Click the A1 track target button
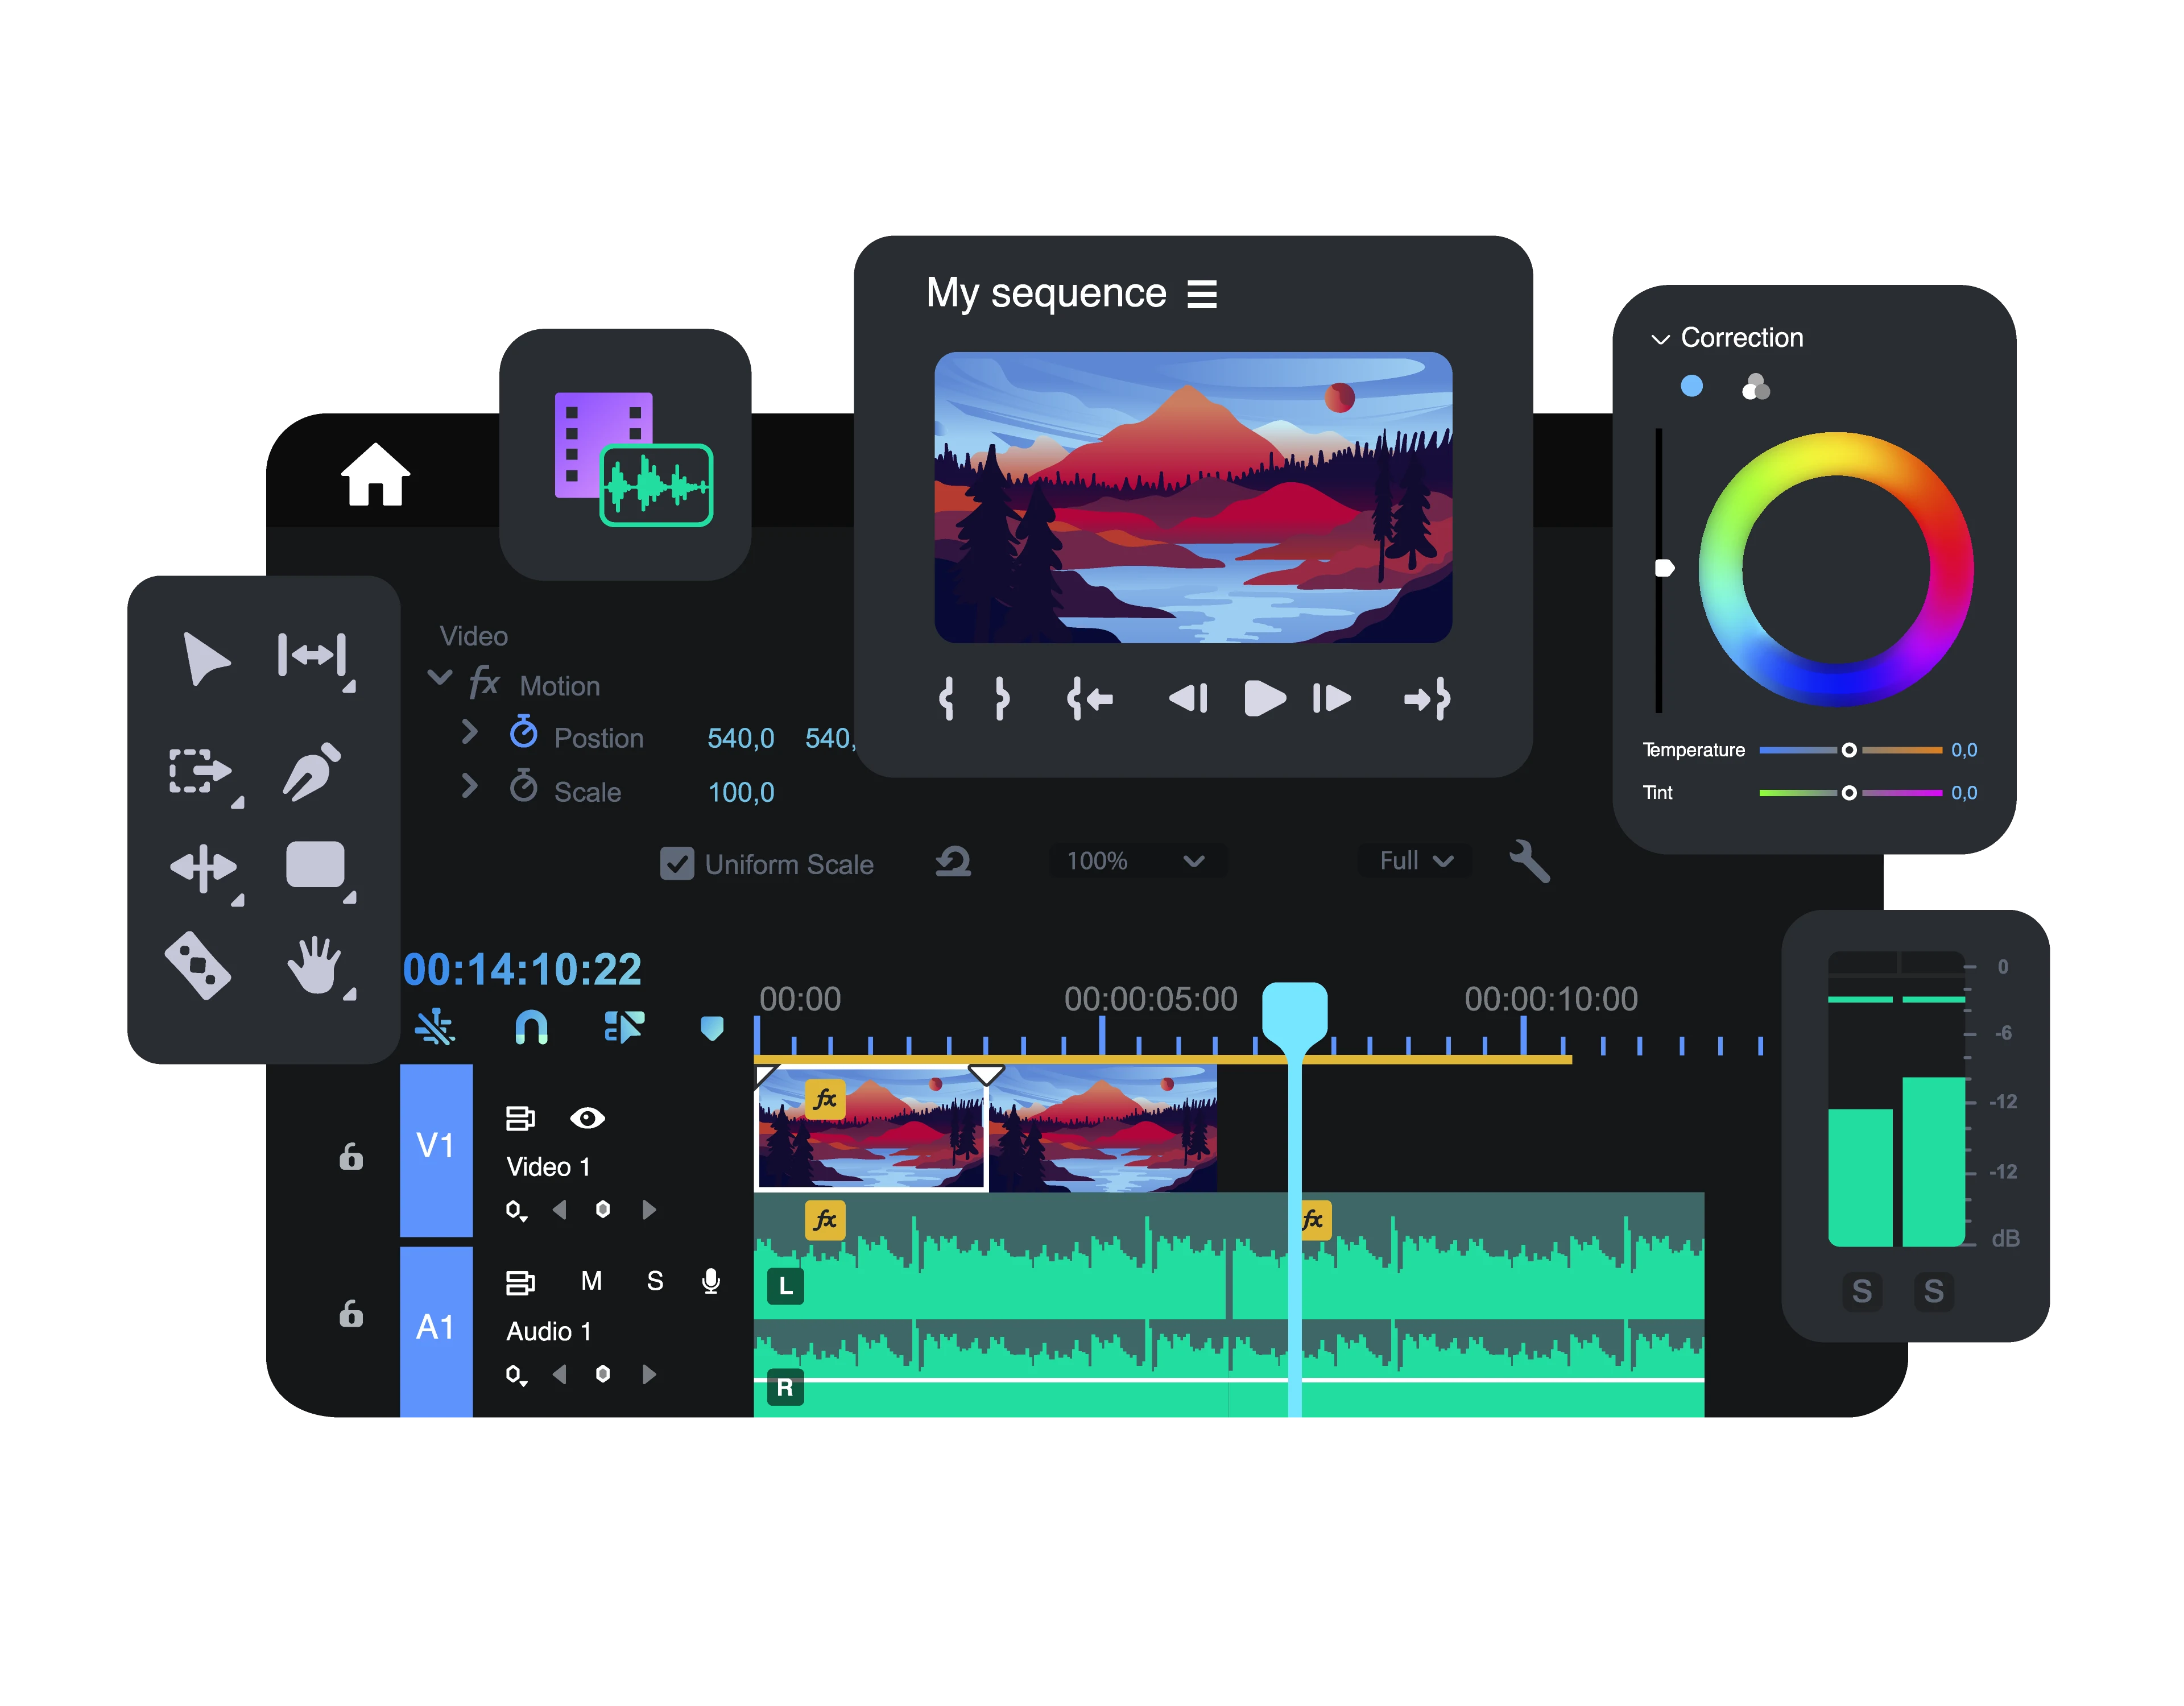 (436, 1330)
